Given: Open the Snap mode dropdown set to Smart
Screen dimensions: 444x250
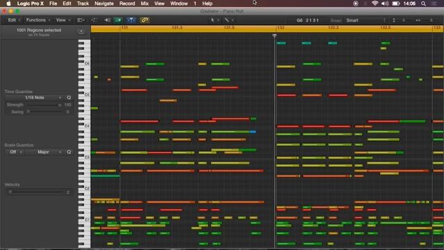Looking at the screenshot, I should click(x=366, y=20).
